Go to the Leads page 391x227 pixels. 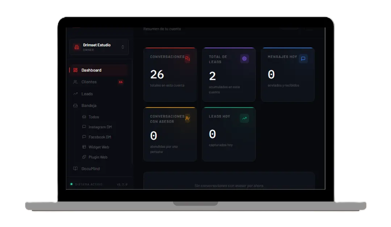(x=99, y=94)
